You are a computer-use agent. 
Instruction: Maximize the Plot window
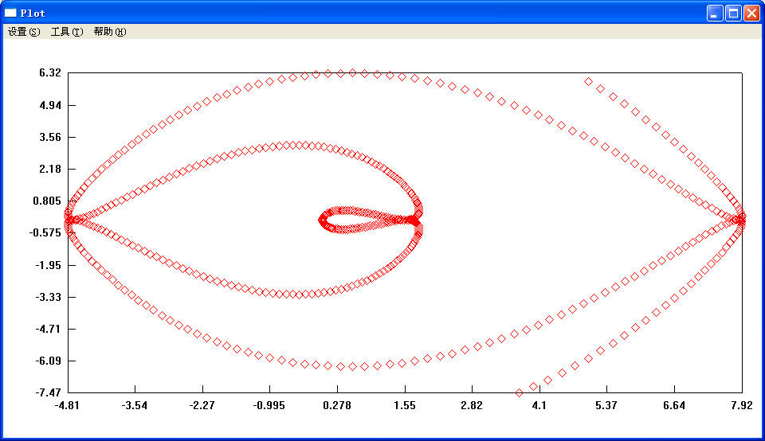(733, 14)
